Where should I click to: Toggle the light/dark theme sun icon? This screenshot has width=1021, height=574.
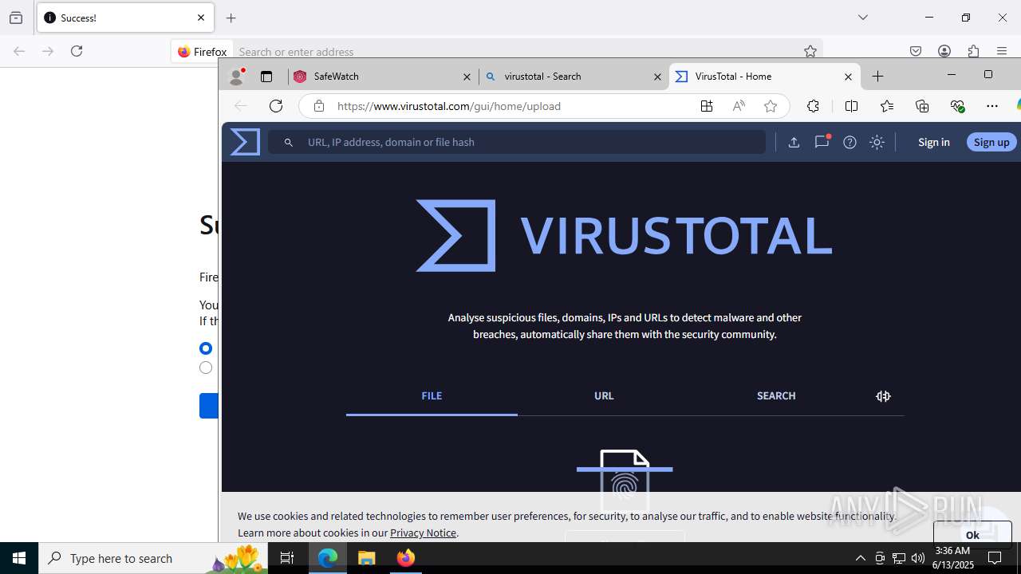(877, 142)
